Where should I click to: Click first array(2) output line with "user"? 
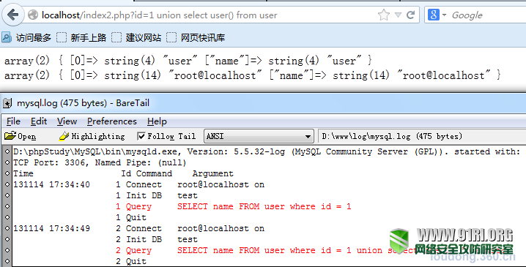(188, 61)
